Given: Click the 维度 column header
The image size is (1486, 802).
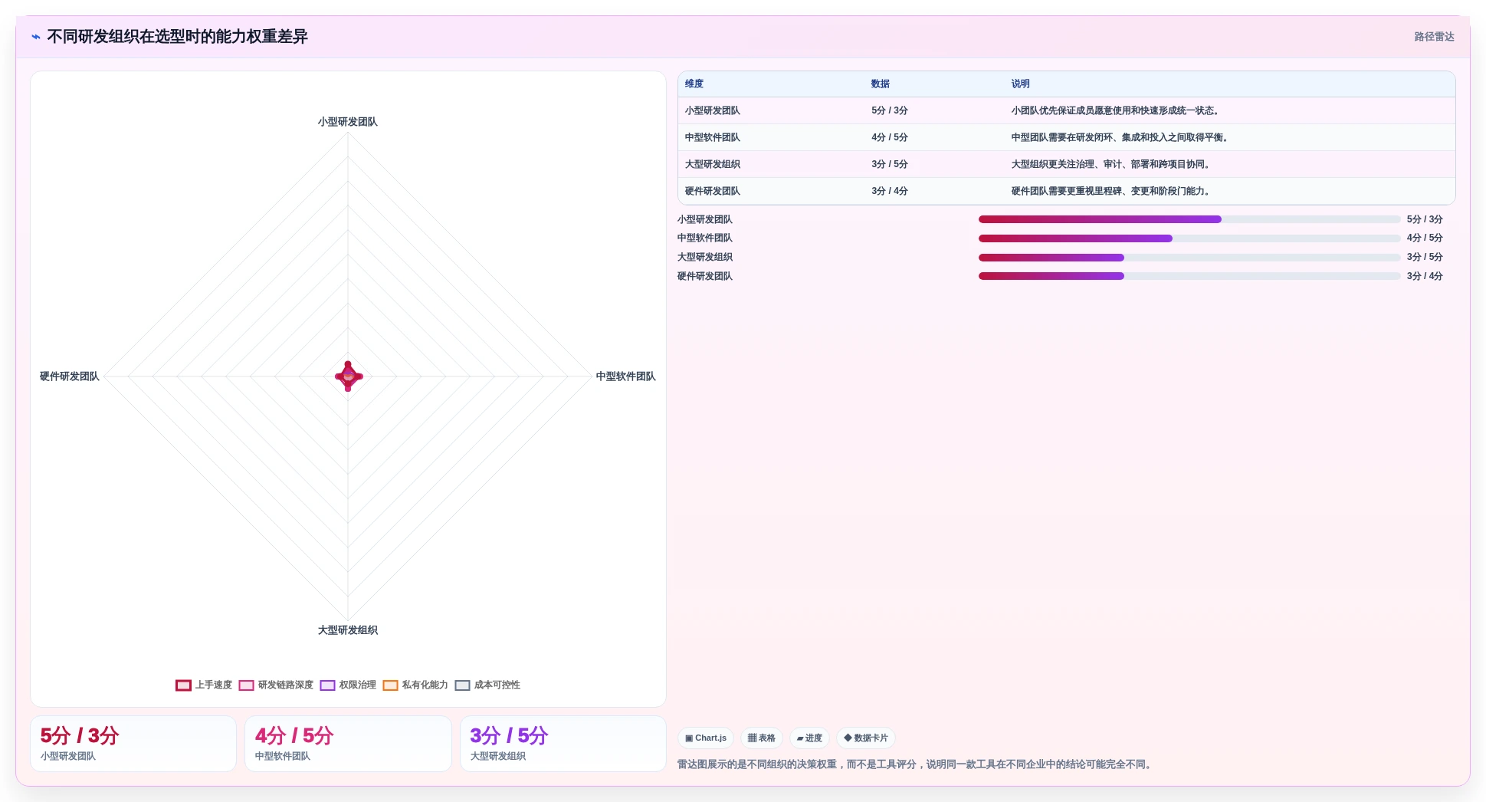Looking at the screenshot, I should point(694,84).
